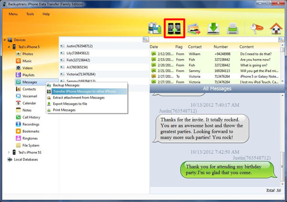The image size is (287, 202).
Task: Click the Register keys toolbar icon
Action: tap(257, 28)
